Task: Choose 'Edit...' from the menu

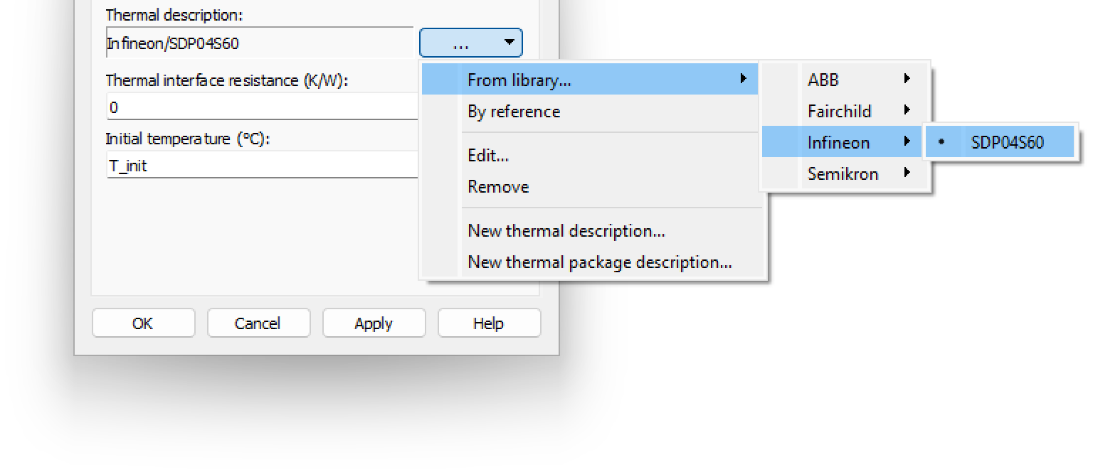Action: tap(487, 156)
